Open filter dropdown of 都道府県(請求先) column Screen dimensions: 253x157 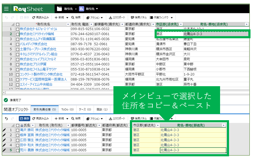153,24
